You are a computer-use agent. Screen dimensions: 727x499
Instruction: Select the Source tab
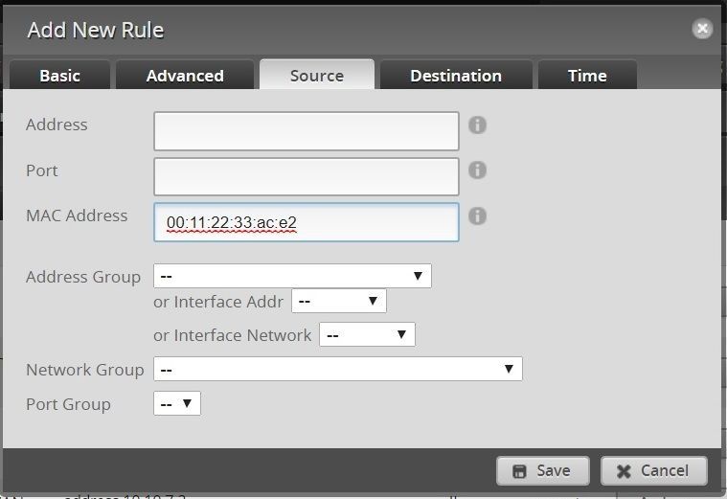[316, 76]
